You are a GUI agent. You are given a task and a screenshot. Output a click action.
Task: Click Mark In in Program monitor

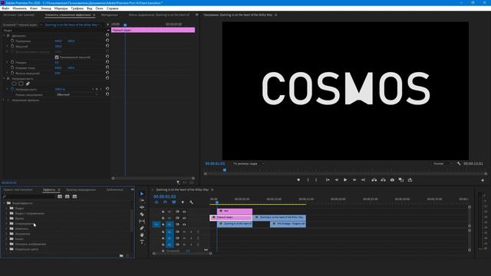[308, 180]
